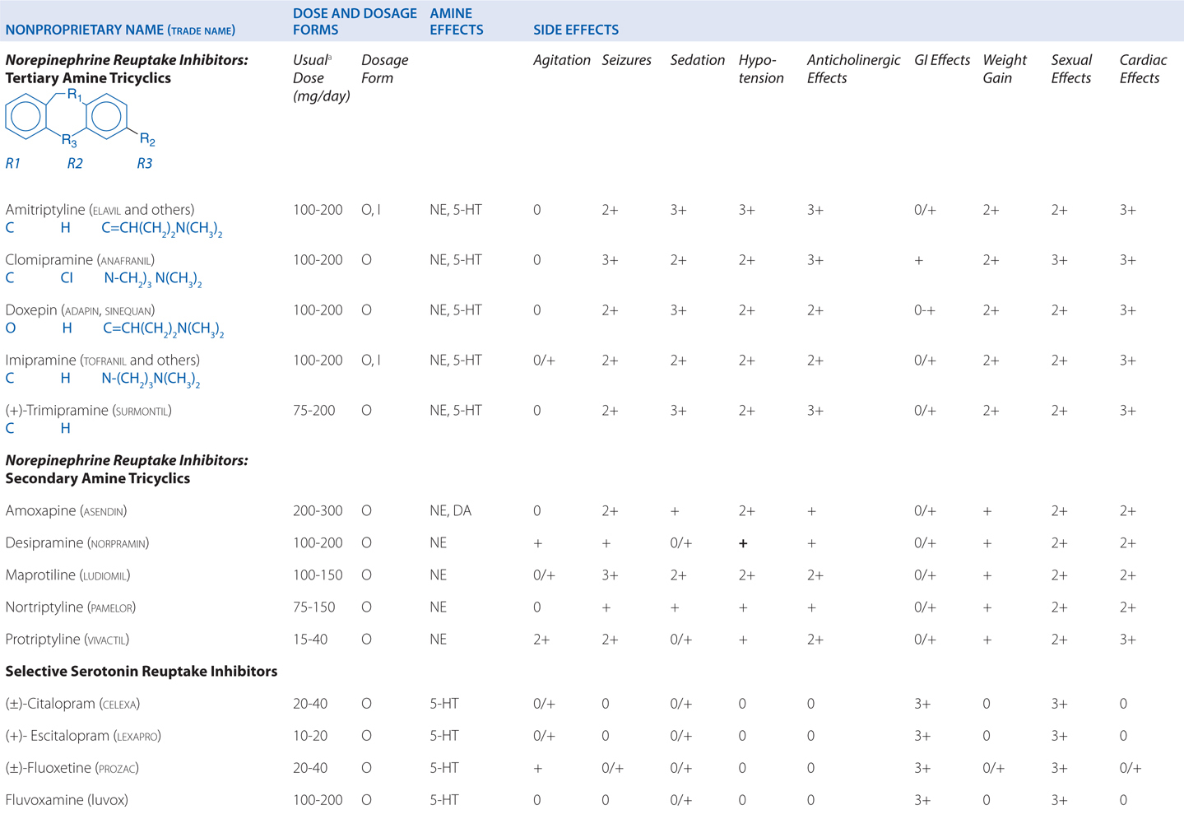Screen dimensions: 1184x819
Task: Click Protriptyline's 15-40 dose value
Action: pos(310,640)
